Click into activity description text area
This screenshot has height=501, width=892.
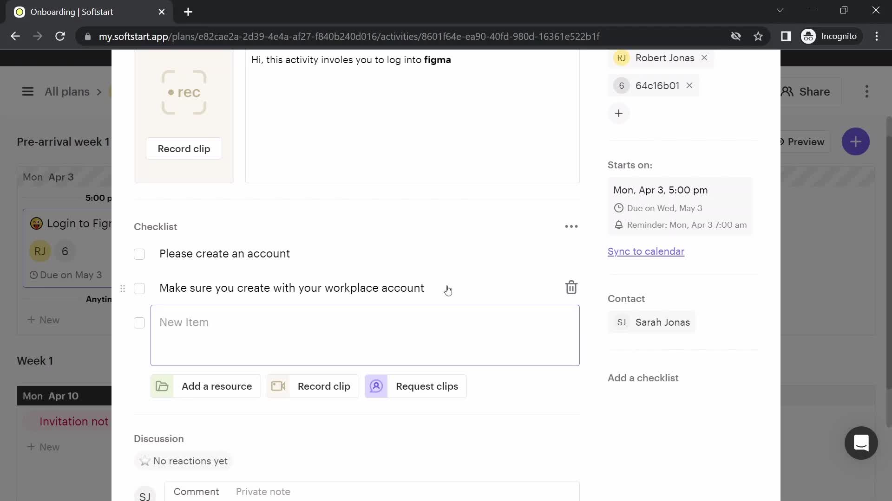(413, 116)
